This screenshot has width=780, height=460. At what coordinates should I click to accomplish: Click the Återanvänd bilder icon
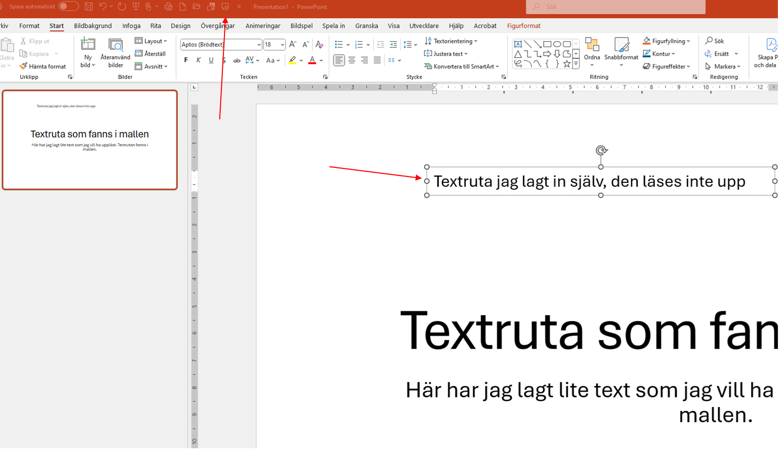tap(115, 46)
